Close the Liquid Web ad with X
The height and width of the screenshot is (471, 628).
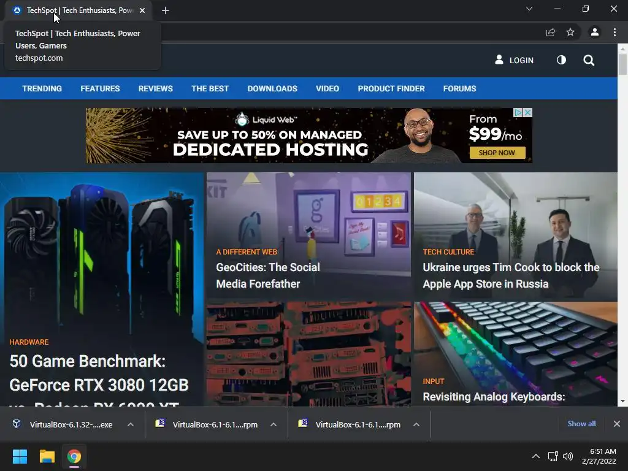528,113
